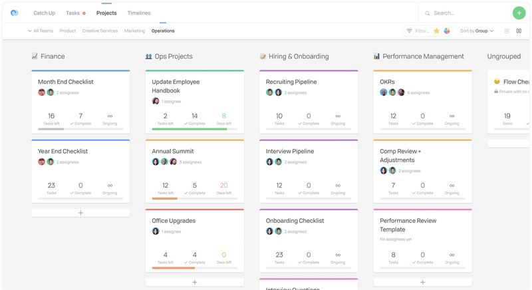The width and height of the screenshot is (532, 290).
Task: Click the Performance Management bar chart icon
Action: point(376,57)
